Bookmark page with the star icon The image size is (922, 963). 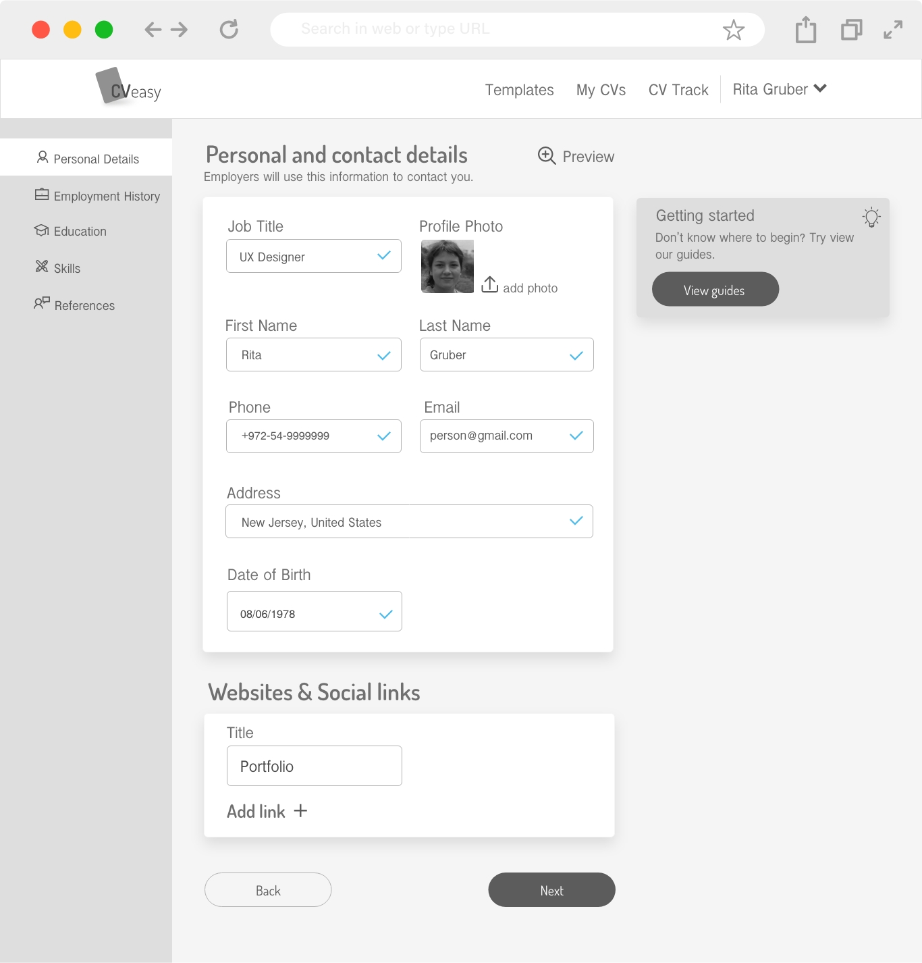733,30
